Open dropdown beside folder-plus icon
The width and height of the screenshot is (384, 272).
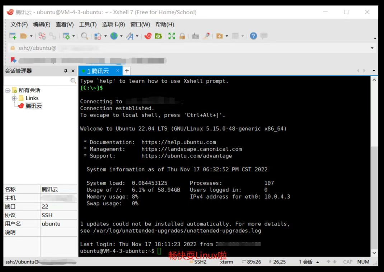227,36
